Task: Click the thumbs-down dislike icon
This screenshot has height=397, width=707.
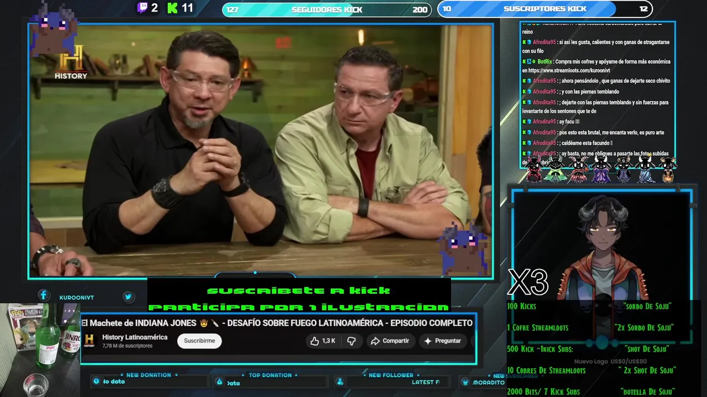Action: click(351, 341)
